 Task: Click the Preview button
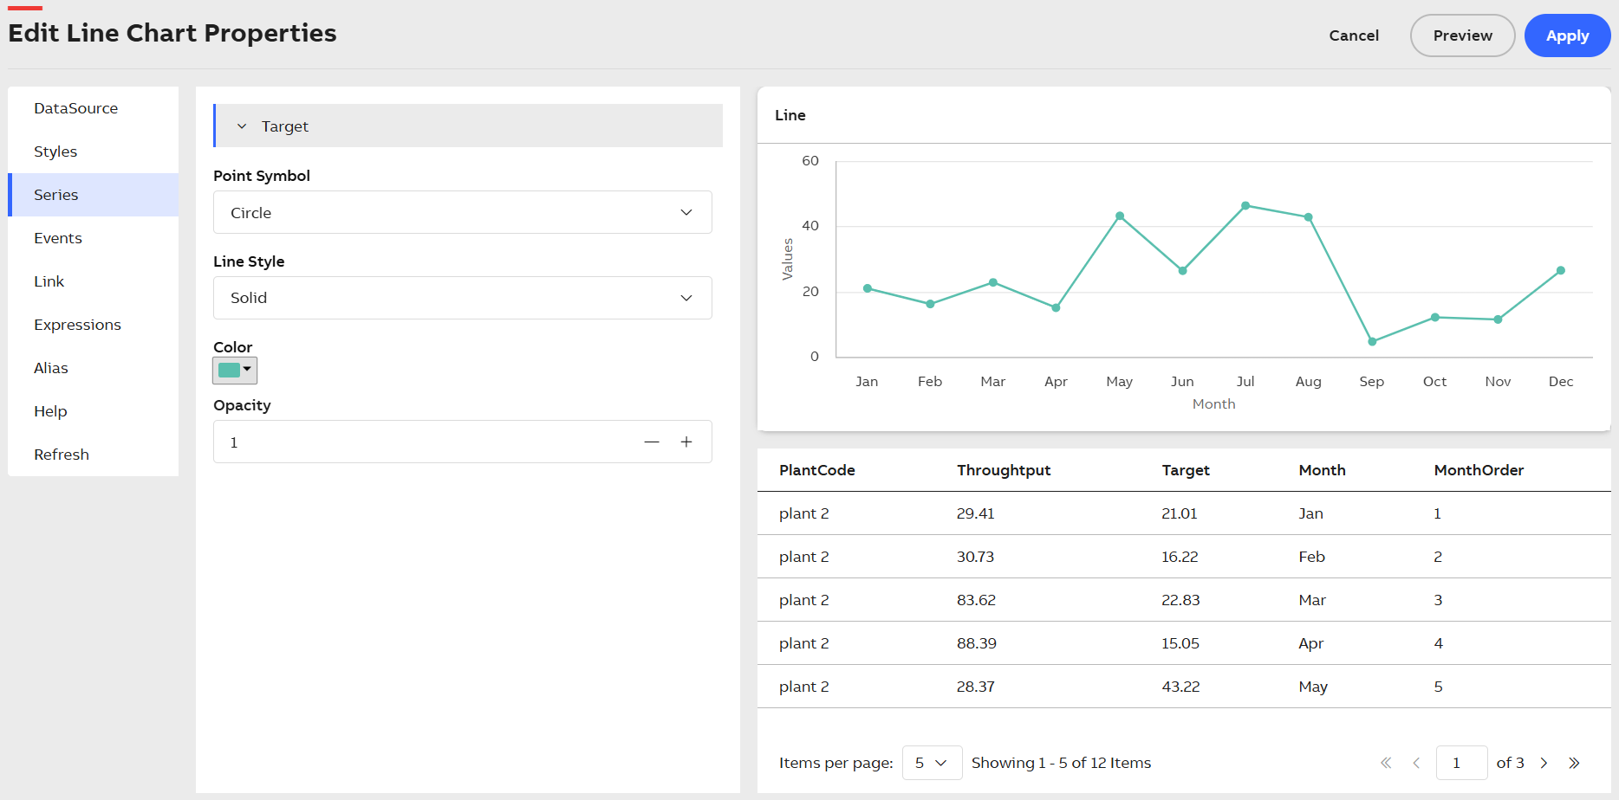coord(1462,35)
